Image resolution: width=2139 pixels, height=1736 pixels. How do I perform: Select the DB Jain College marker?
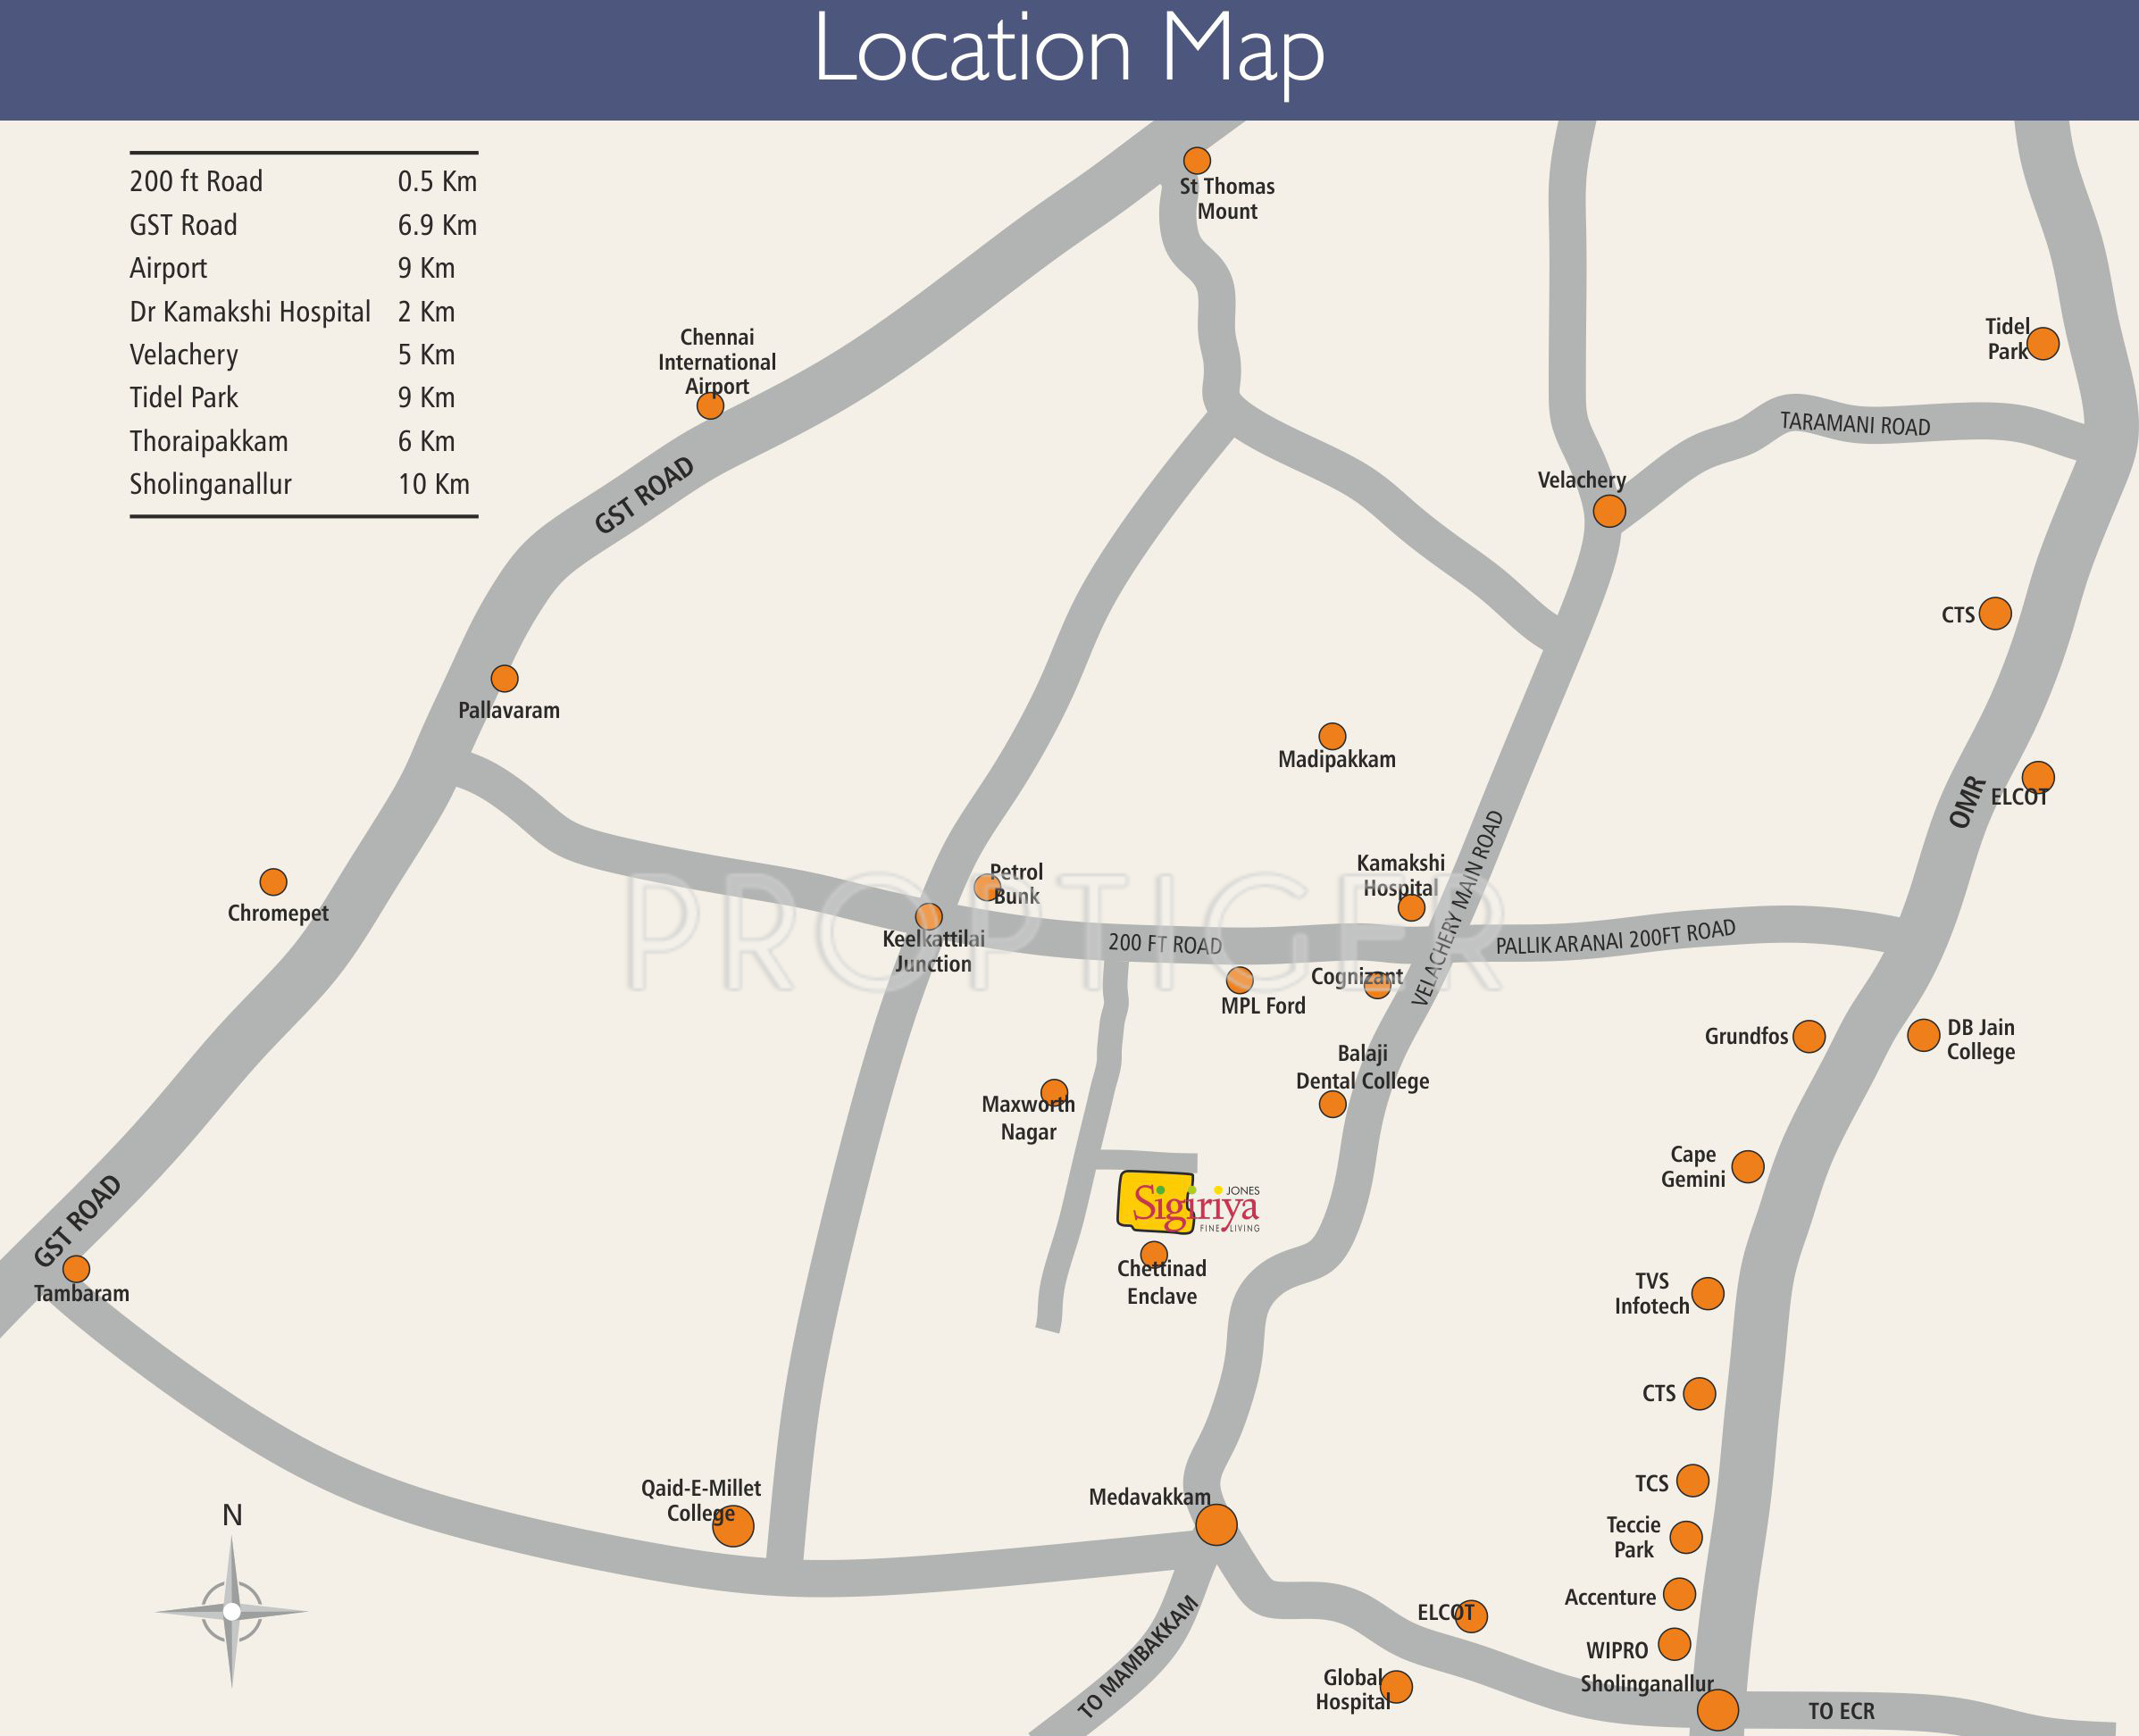point(1923,1035)
